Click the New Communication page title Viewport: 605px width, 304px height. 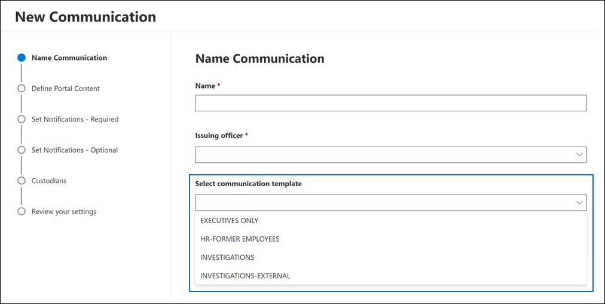point(85,17)
